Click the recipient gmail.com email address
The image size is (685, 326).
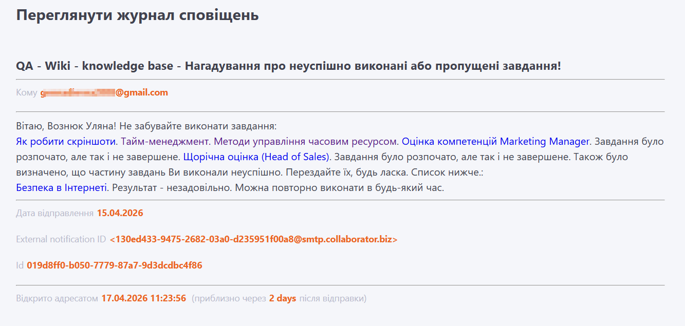(104, 92)
